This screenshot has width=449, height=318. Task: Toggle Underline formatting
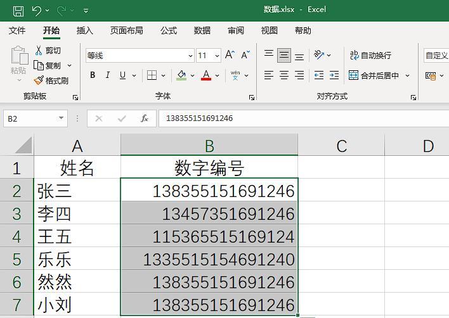tap(122, 75)
